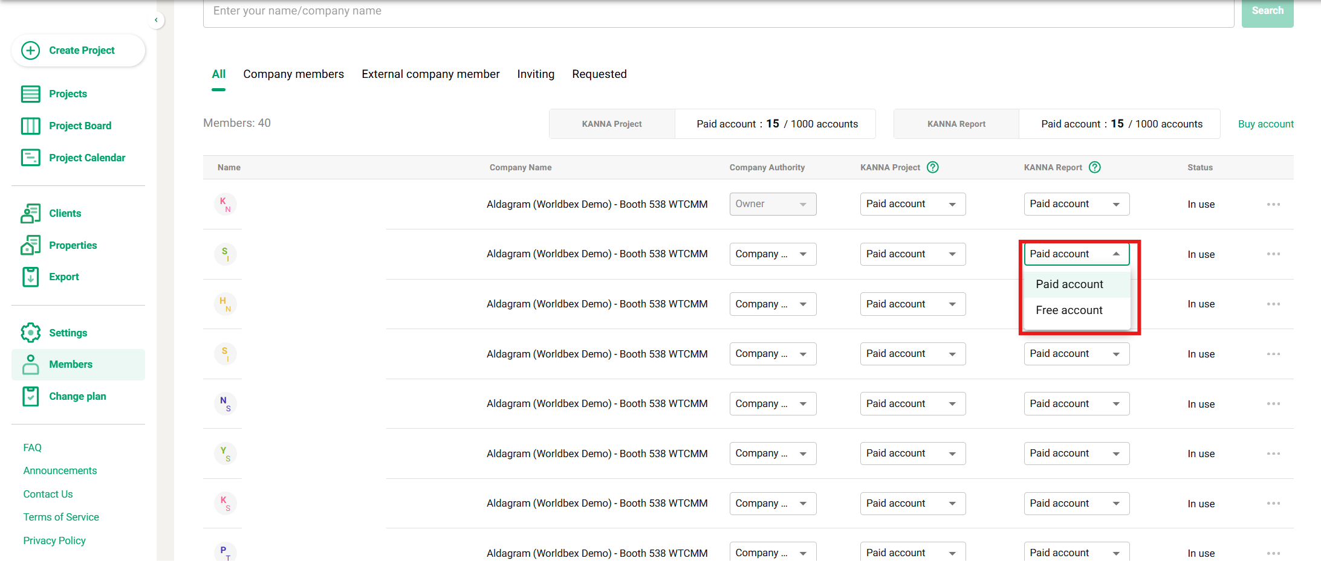Go to Clients via sidebar icon
Viewport: 1321px width, 561px height.
[x=31, y=213]
